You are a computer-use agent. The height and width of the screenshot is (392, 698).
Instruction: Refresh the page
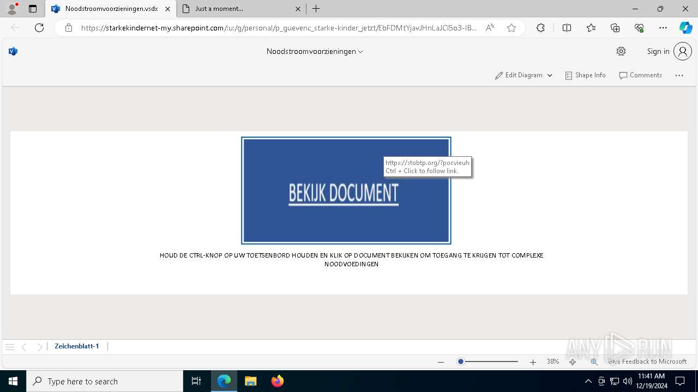tap(39, 28)
